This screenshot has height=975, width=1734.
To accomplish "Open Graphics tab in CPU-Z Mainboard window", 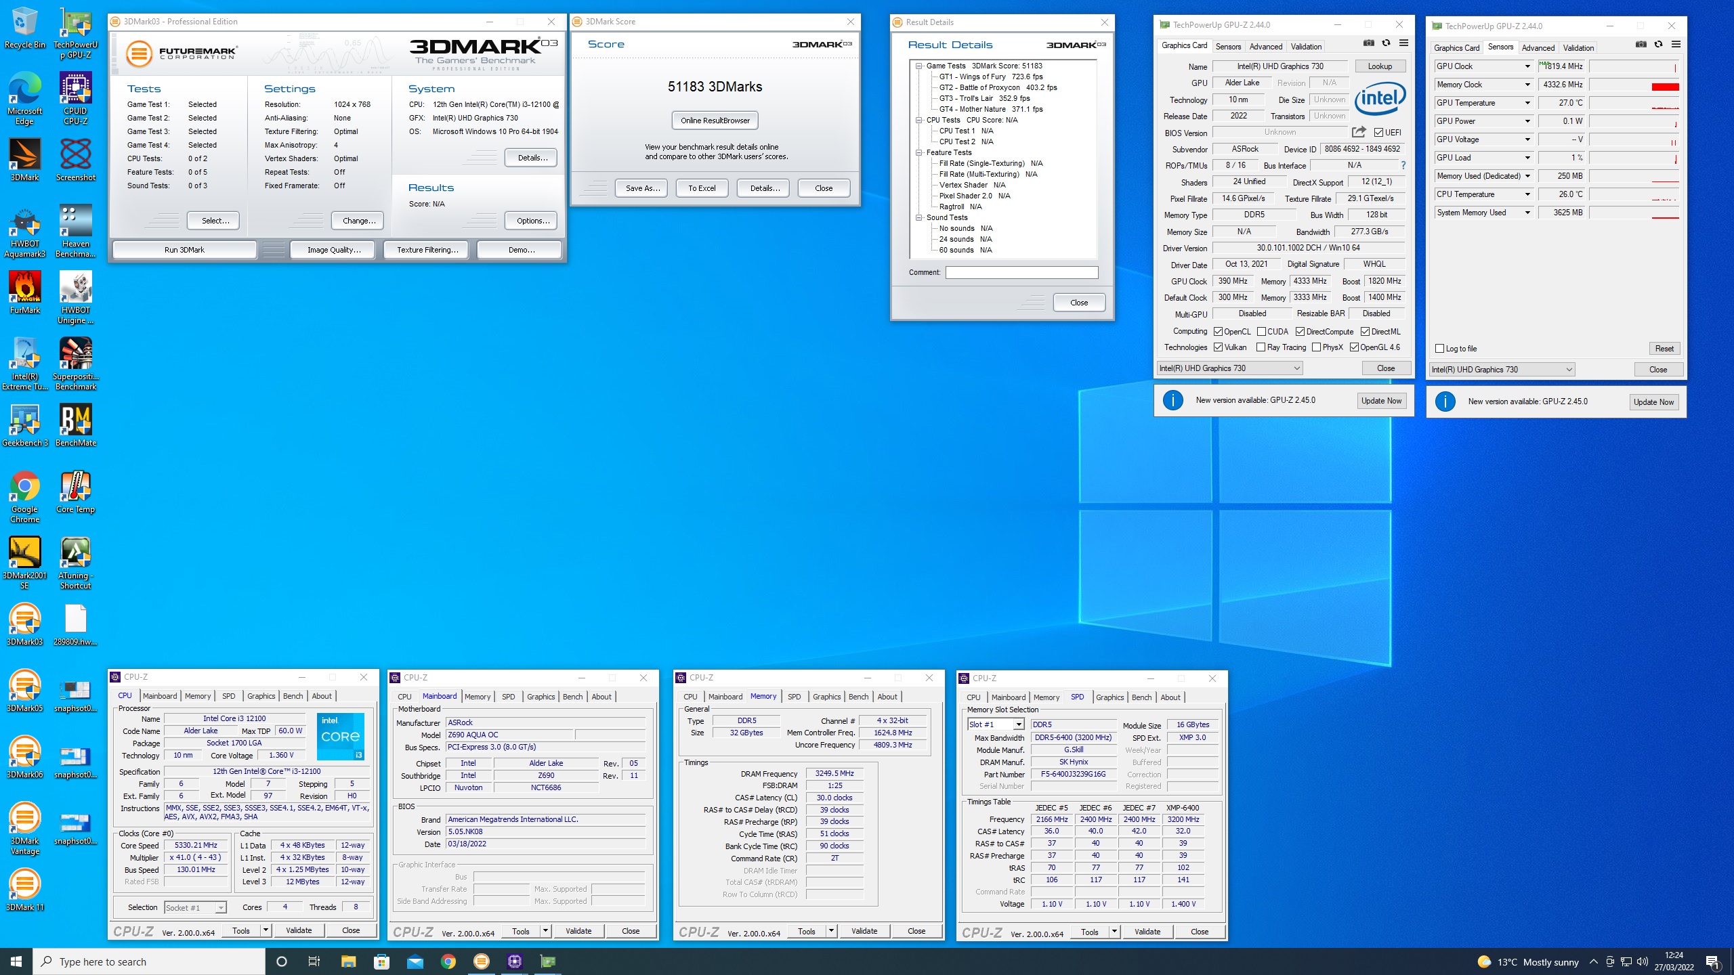I will click(x=541, y=697).
